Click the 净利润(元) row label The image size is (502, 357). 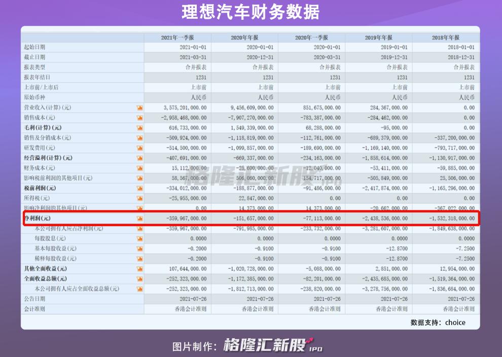38,219
